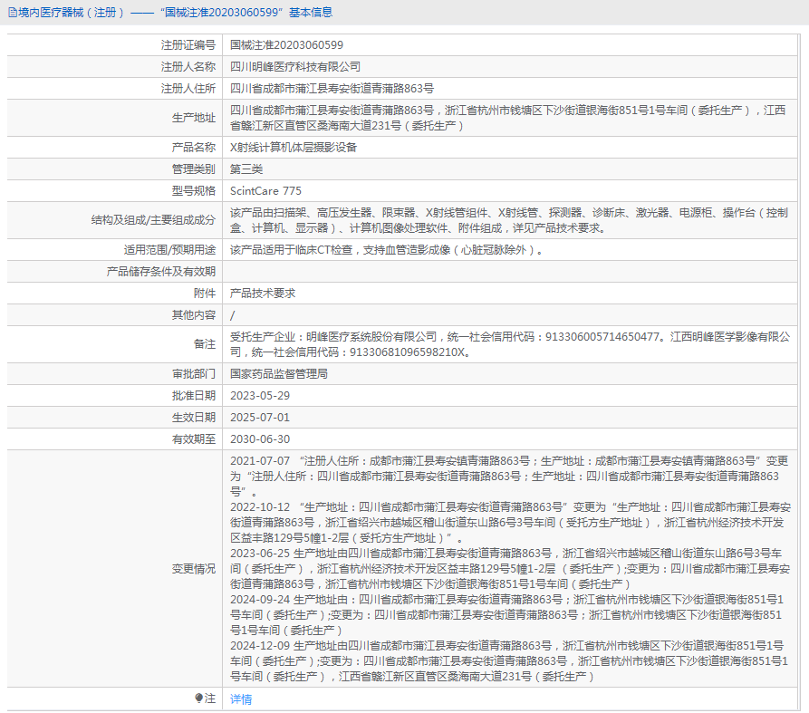Click change entry dated 2024-12-09
Screen dimensions: 809x713
click(x=509, y=660)
